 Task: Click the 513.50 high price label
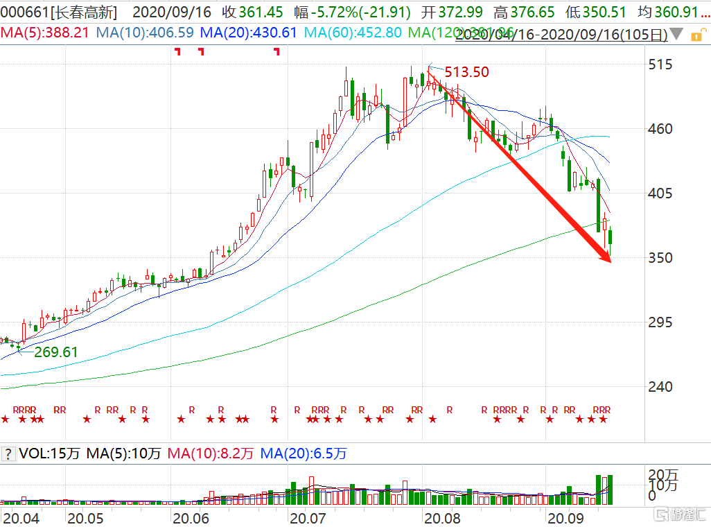[466, 72]
